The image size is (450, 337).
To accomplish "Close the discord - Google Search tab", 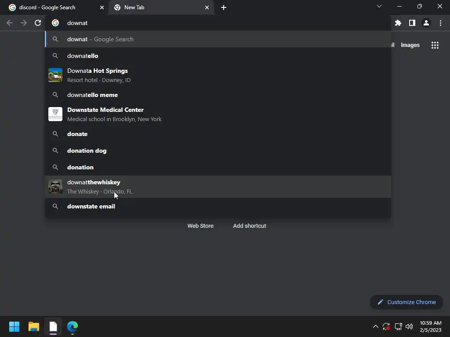I will pos(102,7).
